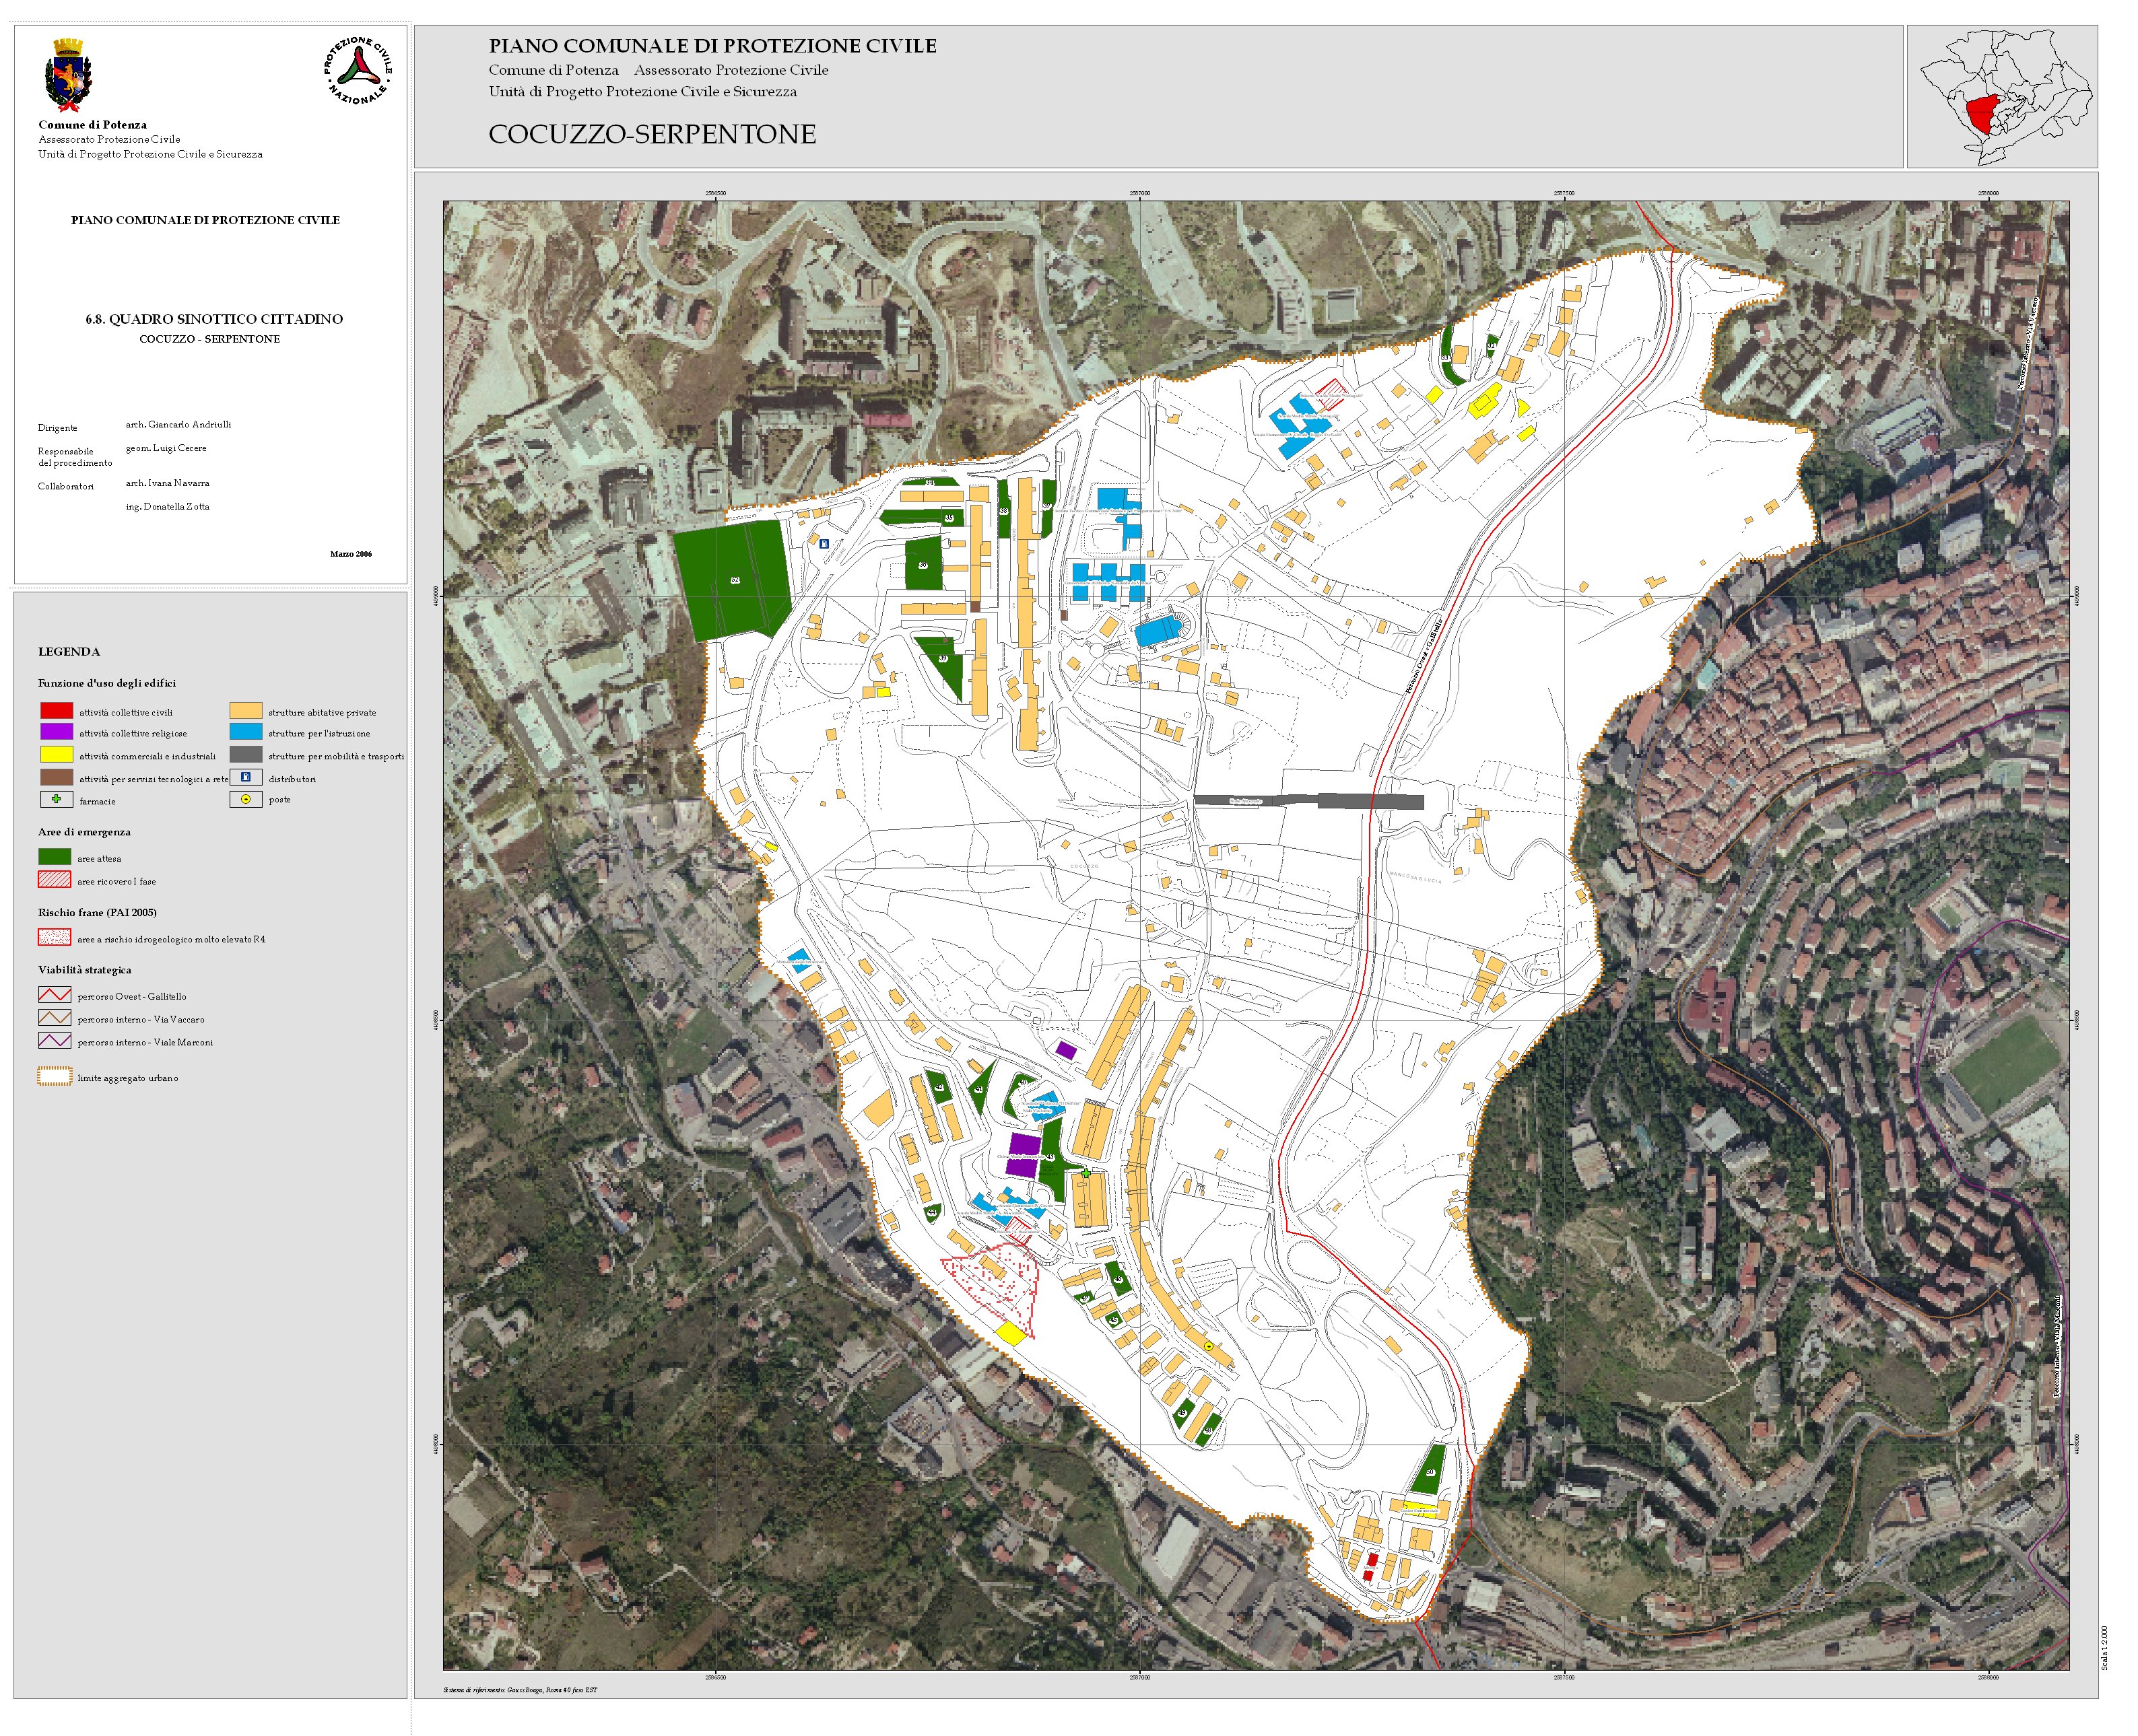Viewport: 2138px width, 1736px height.
Task: Click the R4 idrogeologico risk dotted symbol
Action: coord(54,938)
